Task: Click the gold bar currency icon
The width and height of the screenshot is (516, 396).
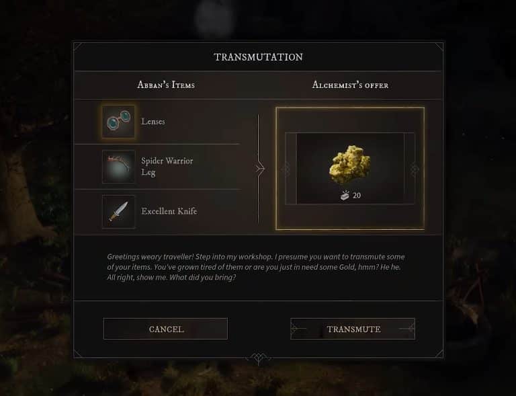Action: pos(345,195)
